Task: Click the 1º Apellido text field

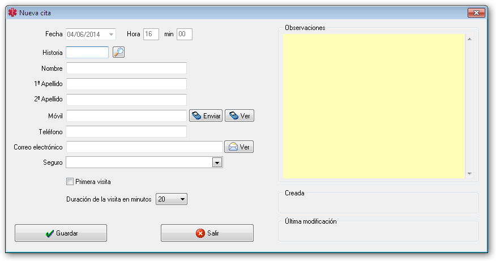Action: [126, 84]
